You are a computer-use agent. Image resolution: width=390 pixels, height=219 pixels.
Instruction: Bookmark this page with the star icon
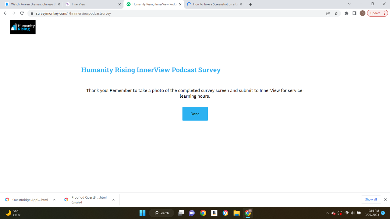(x=336, y=13)
